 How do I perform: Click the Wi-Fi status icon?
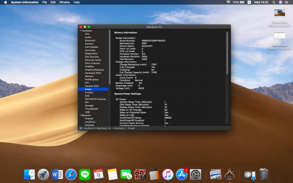tap(228, 2)
